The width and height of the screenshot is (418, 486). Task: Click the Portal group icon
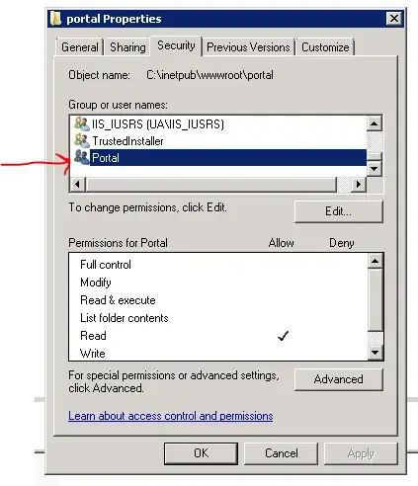tap(81, 157)
